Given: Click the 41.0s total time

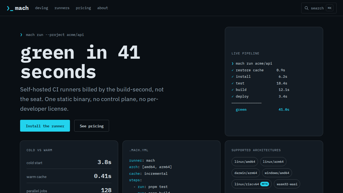Looking at the screenshot, I should (x=284, y=110).
